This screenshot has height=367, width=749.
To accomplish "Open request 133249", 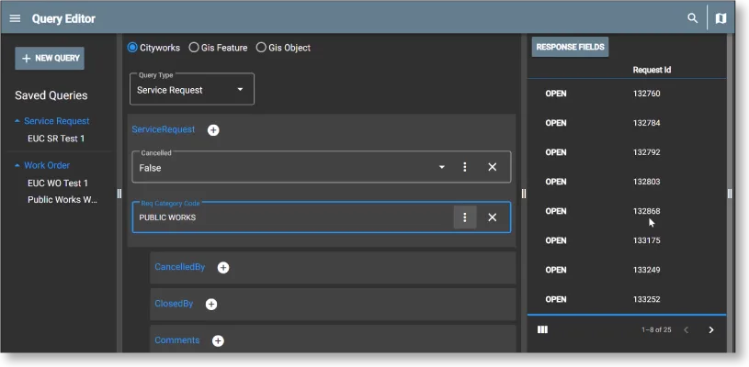I will 556,271.
